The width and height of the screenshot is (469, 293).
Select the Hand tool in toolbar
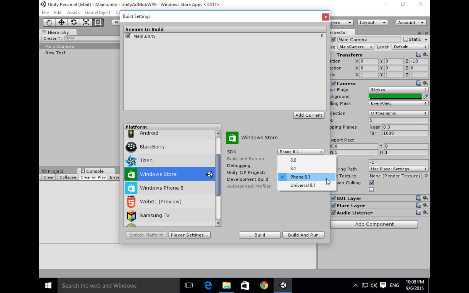49,22
